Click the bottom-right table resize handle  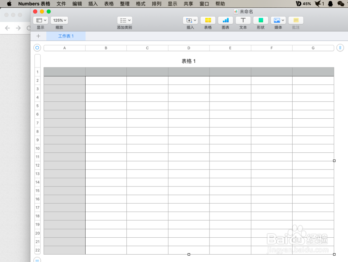(334, 254)
